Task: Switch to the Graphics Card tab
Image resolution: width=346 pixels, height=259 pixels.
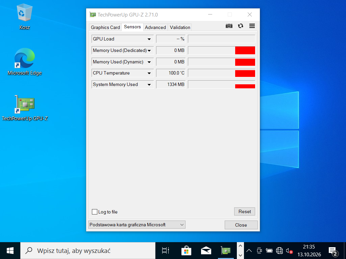Action: tap(105, 27)
